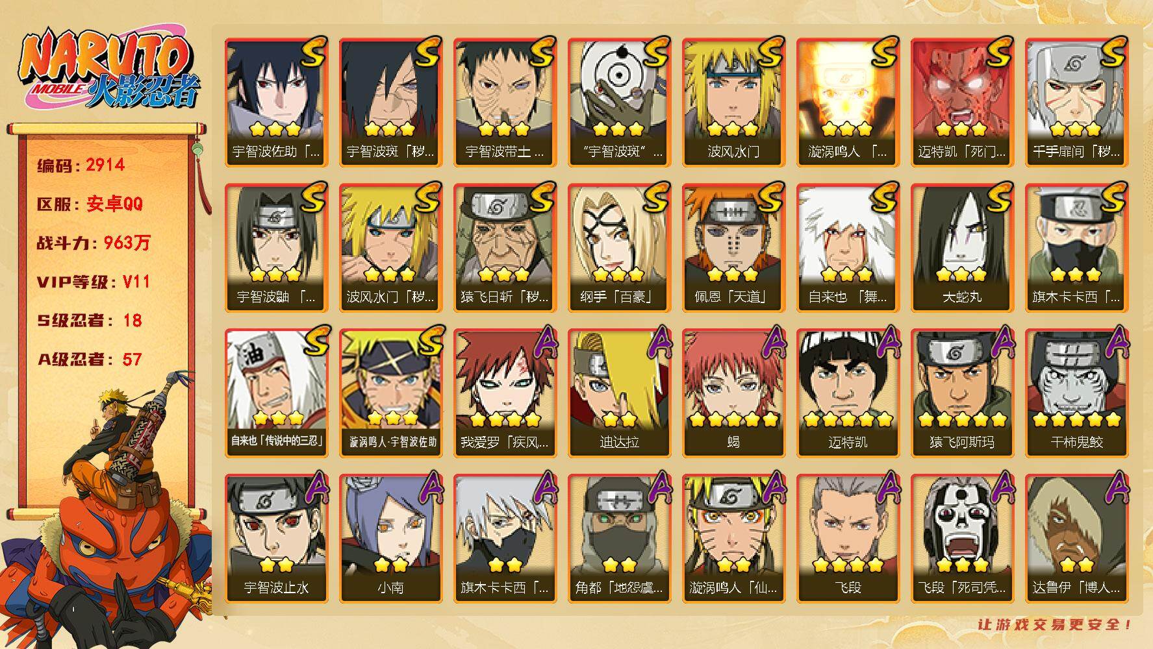Select the 漩涡鸣人·宇智波佐助 duo card
Screen dimensions: 1153x649
(x=390, y=393)
